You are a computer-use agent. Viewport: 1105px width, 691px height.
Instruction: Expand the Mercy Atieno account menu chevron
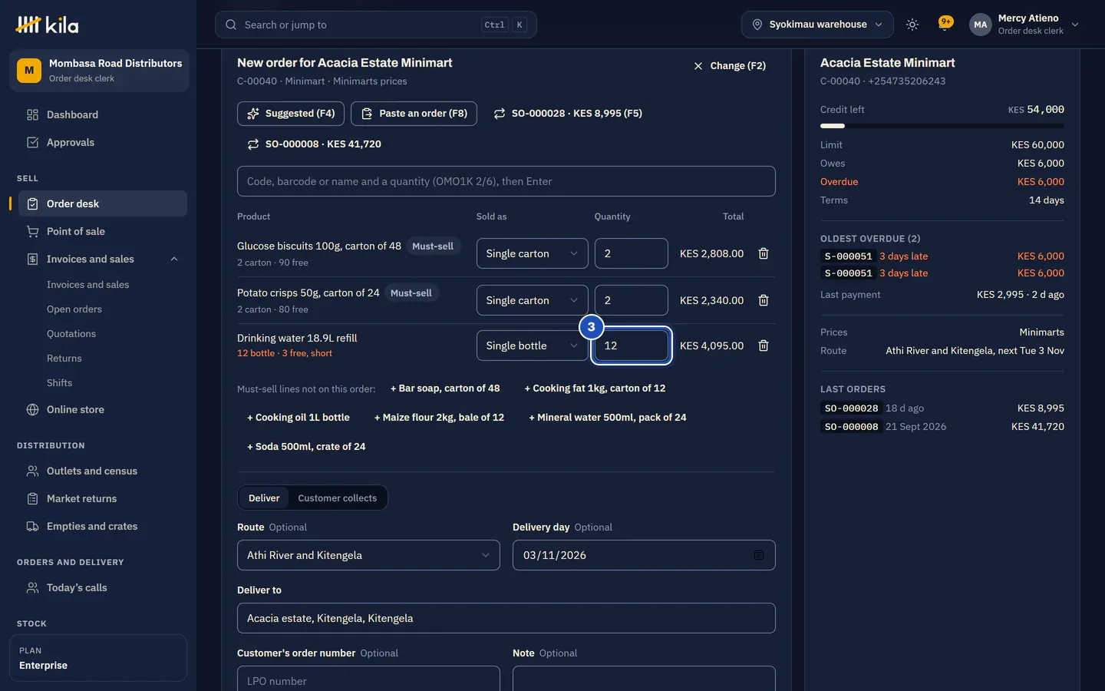coord(1075,25)
